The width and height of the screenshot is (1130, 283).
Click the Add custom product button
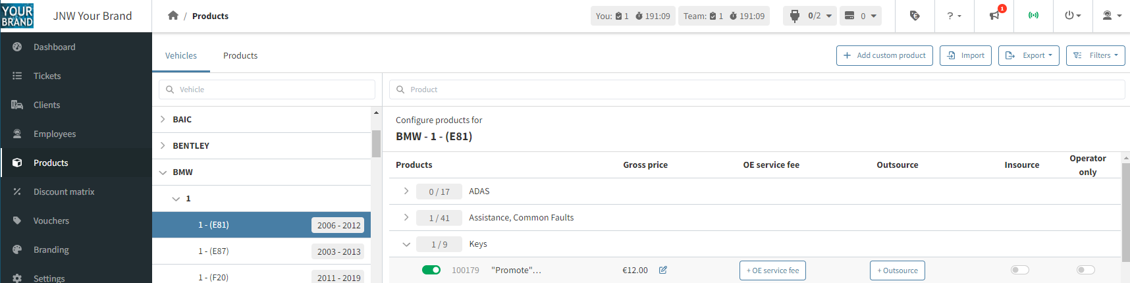click(x=884, y=56)
